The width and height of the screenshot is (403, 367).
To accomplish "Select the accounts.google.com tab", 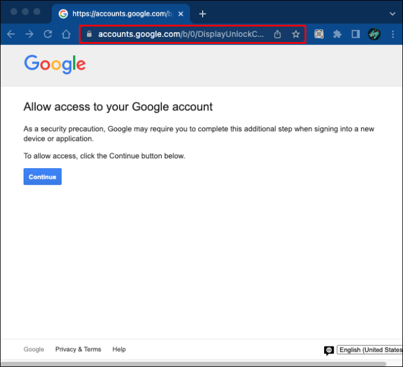I will 121,14.
